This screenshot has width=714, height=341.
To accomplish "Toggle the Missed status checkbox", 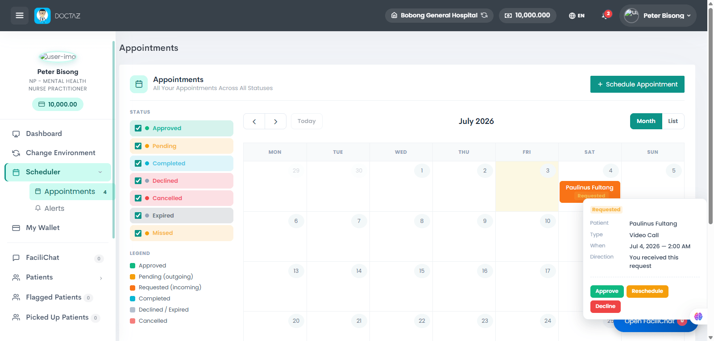I will point(138,233).
